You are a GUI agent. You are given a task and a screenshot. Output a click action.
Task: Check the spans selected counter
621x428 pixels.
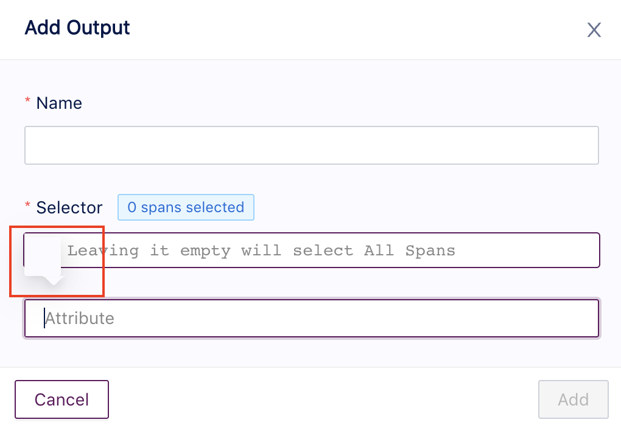point(186,207)
